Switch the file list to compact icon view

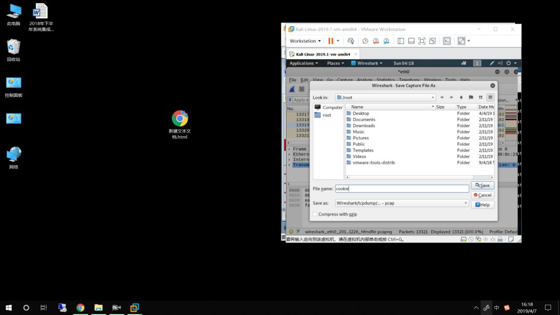click(481, 97)
